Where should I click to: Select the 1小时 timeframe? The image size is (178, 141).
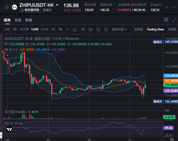click(x=35, y=29)
